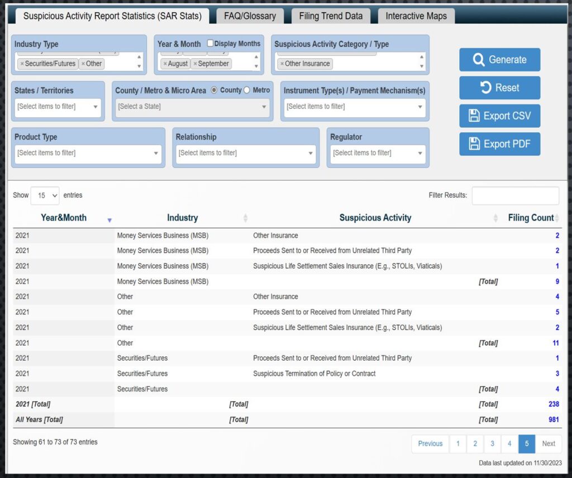Select the Metro radio button
The width and height of the screenshot is (572, 478).
pyautogui.click(x=246, y=90)
